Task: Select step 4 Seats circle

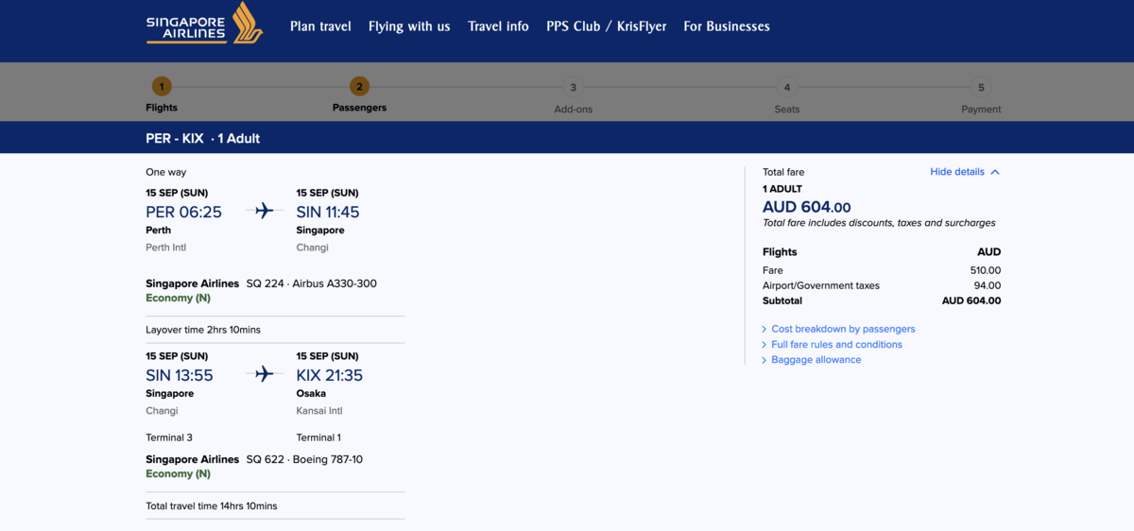Action: pyautogui.click(x=786, y=88)
